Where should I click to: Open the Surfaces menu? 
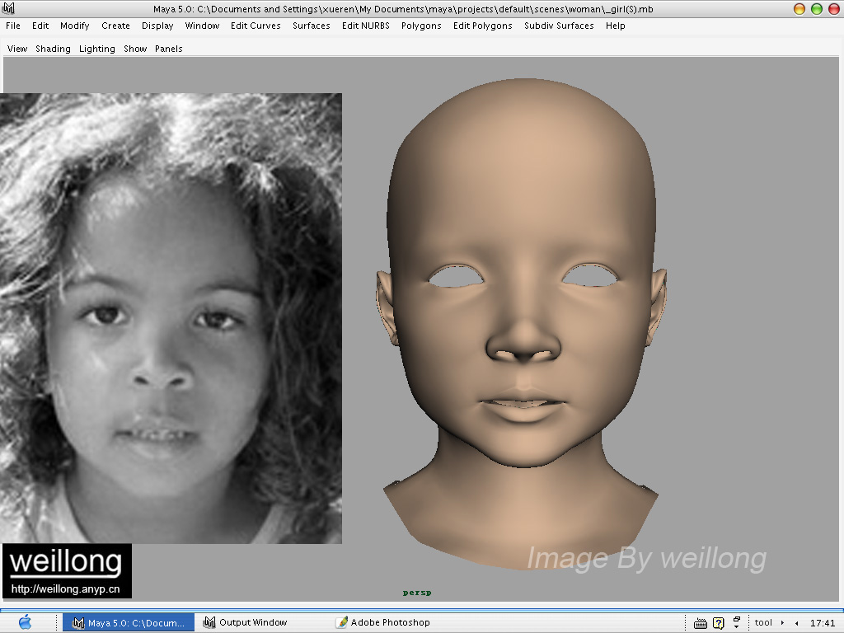(x=311, y=26)
